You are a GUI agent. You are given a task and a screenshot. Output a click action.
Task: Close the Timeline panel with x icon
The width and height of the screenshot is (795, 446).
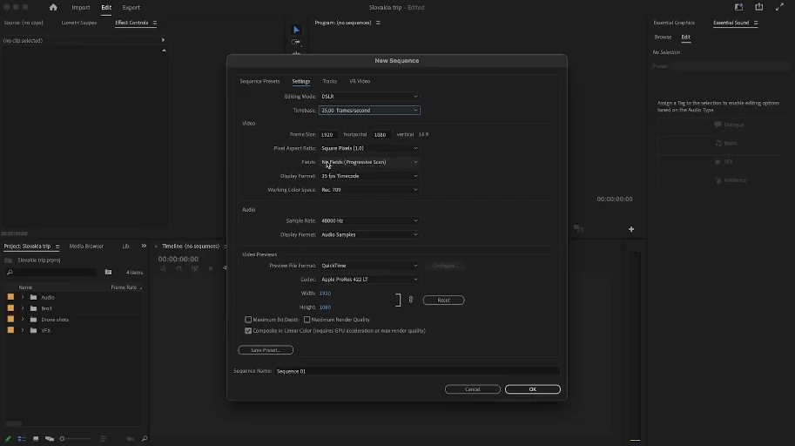click(x=156, y=247)
